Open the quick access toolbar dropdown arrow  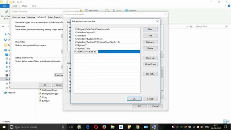tap(14, 2)
